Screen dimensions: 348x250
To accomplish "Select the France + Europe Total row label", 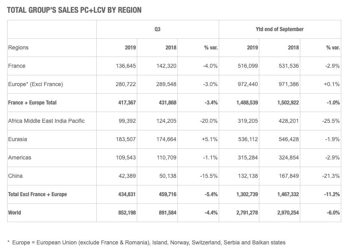I will click(32, 102).
